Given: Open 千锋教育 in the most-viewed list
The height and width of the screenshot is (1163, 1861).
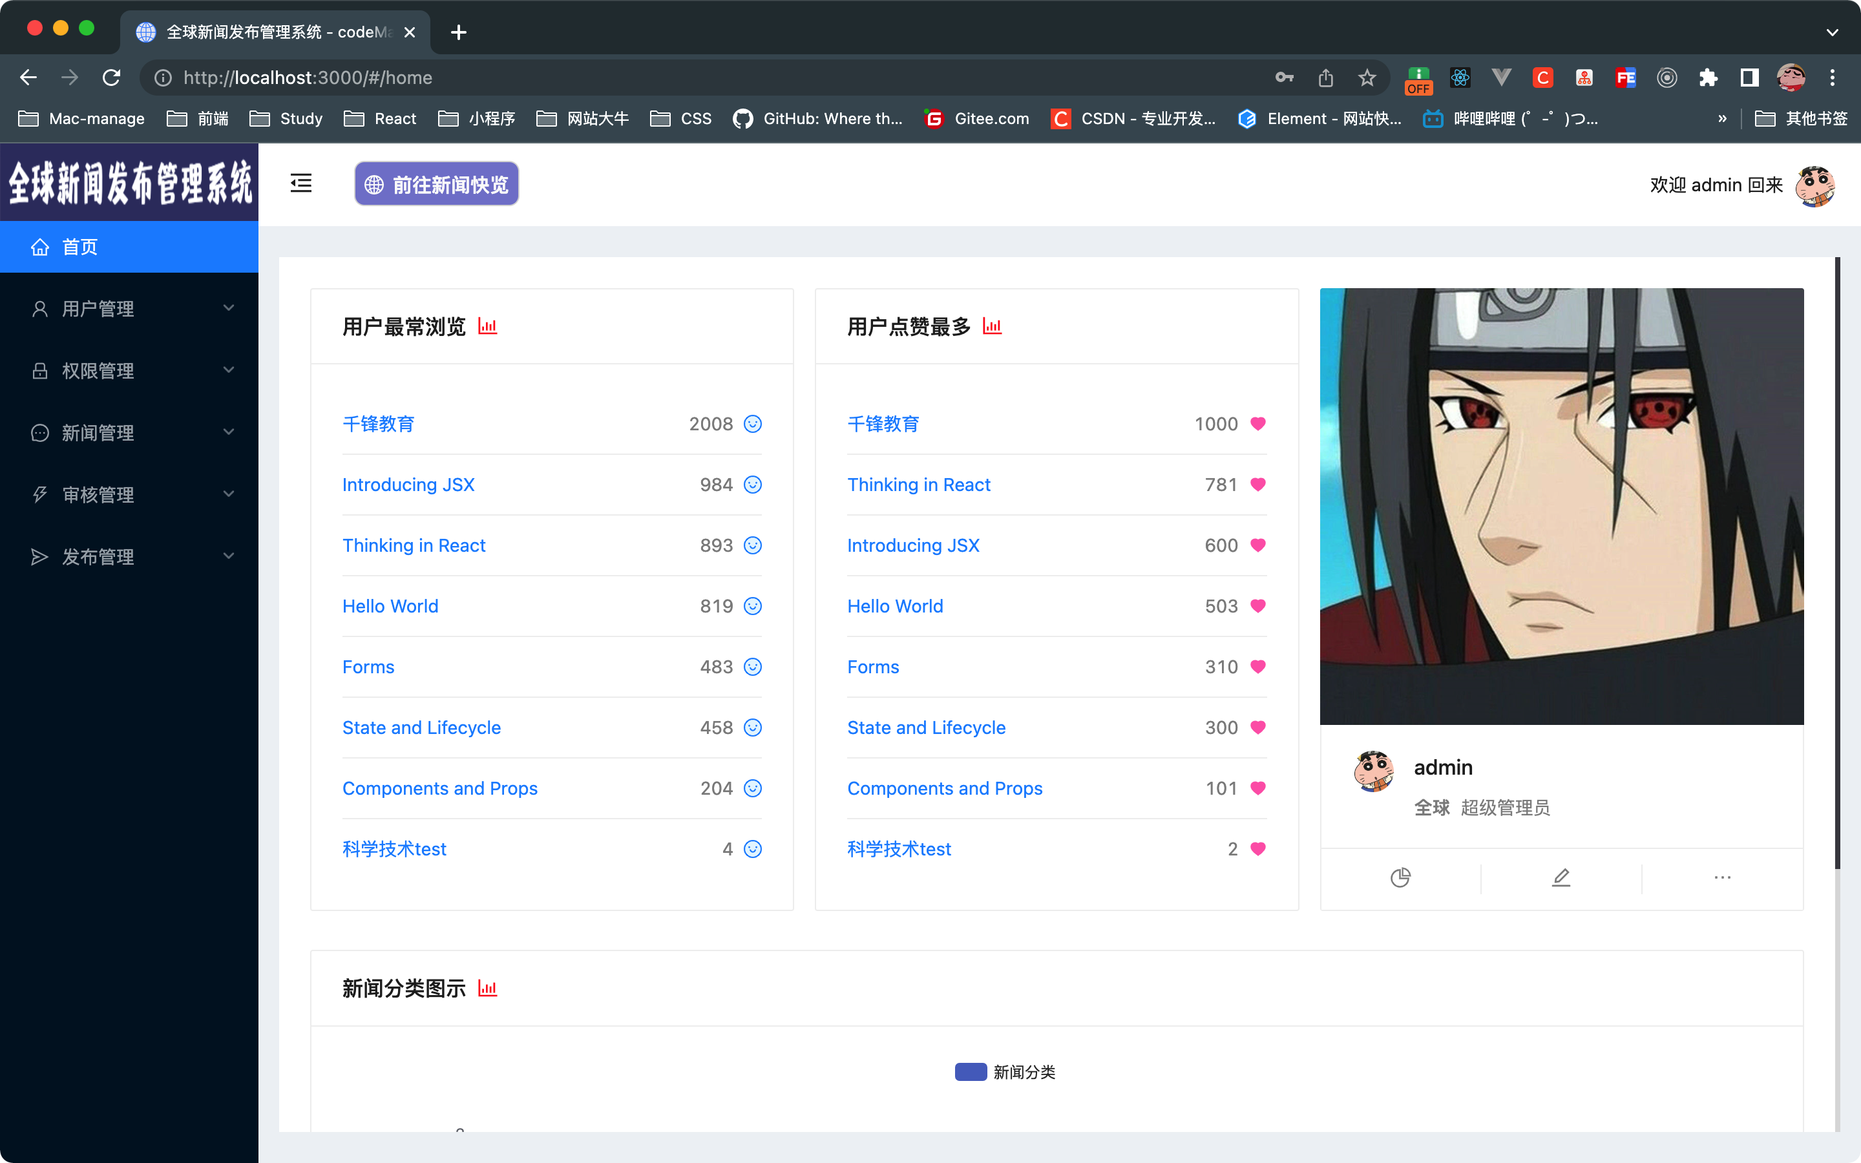Looking at the screenshot, I should 379,424.
